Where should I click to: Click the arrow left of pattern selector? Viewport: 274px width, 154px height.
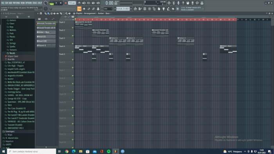click(115, 9)
